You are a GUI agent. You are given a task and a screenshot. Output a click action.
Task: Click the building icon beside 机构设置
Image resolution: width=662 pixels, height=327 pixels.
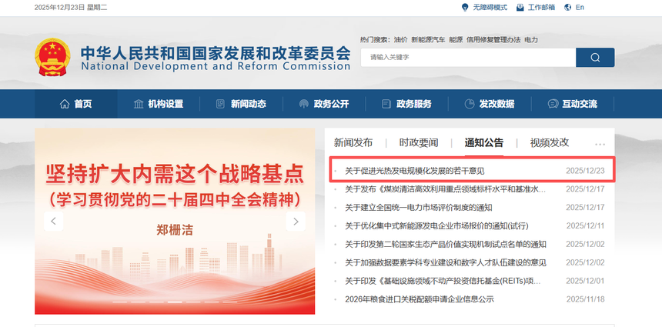139,104
